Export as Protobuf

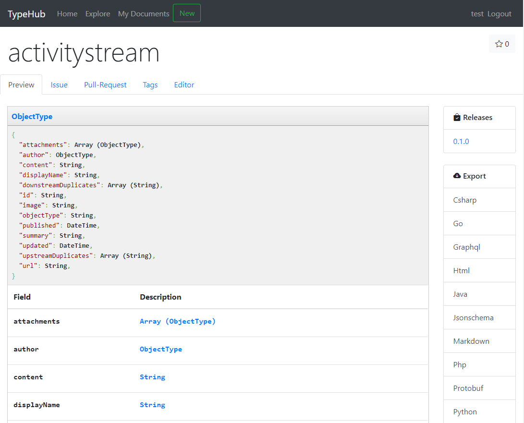click(479, 388)
